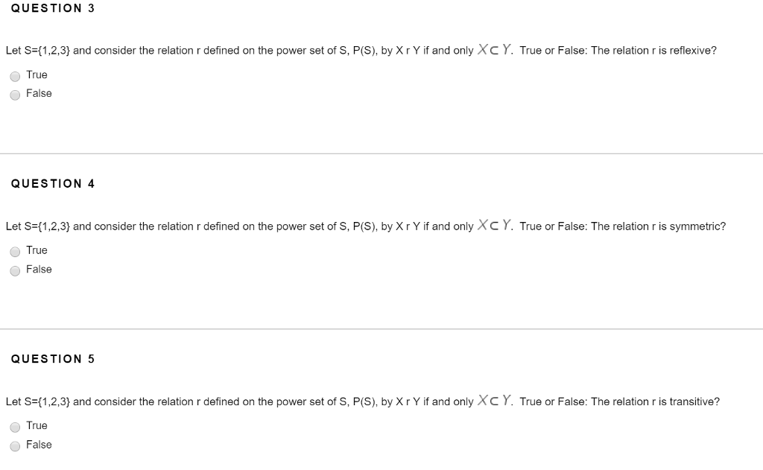Mark the False radio button for Question 5
The image size is (763, 470).
(15, 446)
